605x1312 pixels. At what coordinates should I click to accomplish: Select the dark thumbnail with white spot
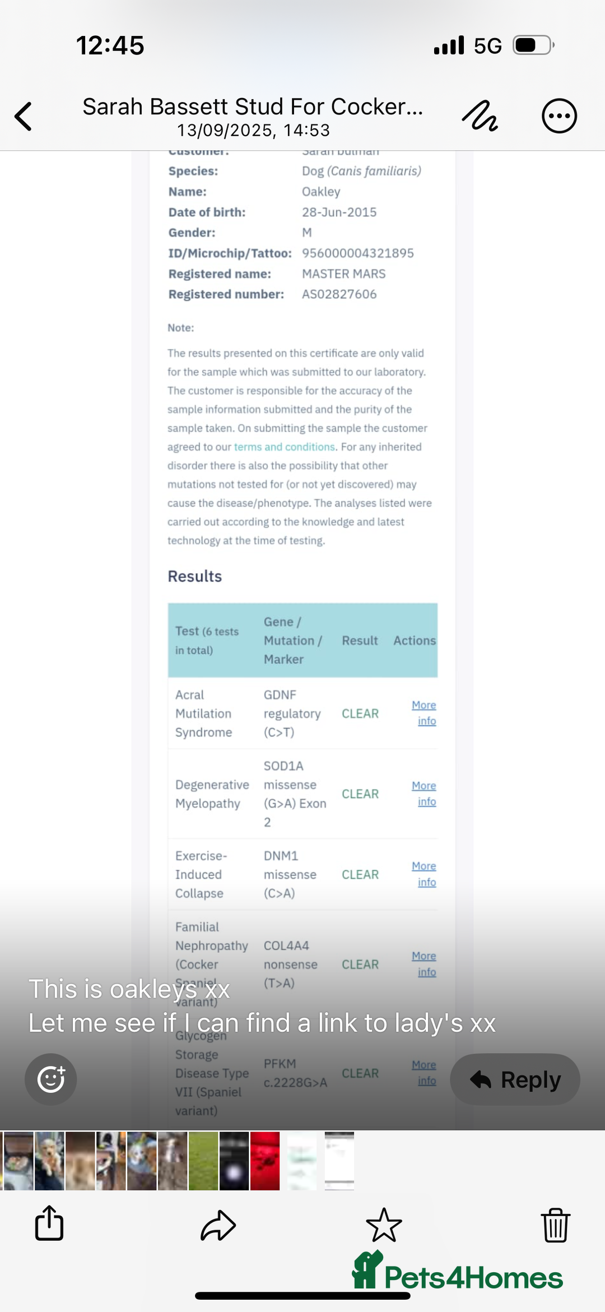click(234, 1160)
